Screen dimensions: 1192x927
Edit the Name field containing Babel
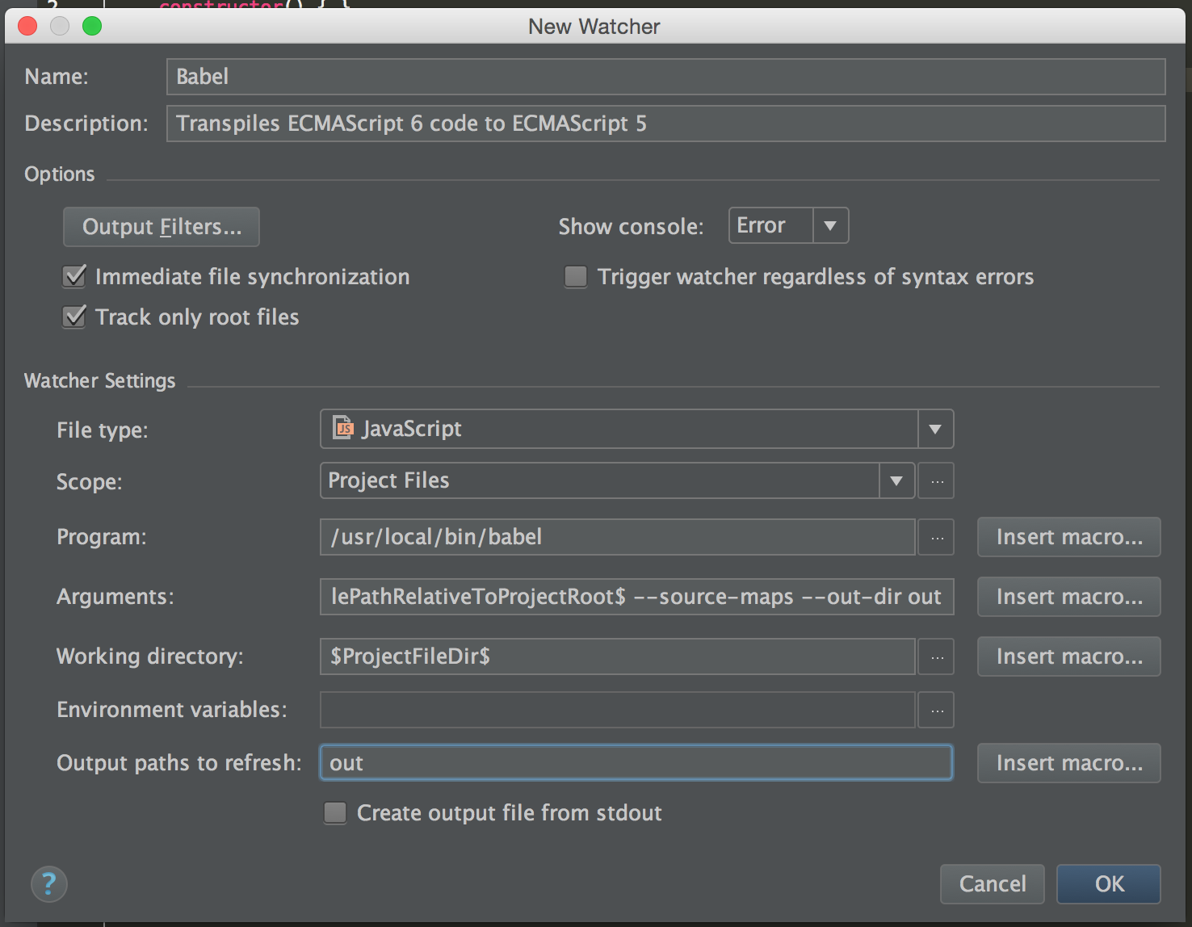click(666, 77)
